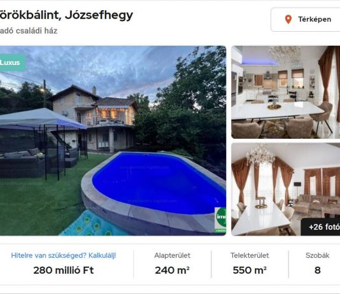Click the red map pin icon

(288, 19)
